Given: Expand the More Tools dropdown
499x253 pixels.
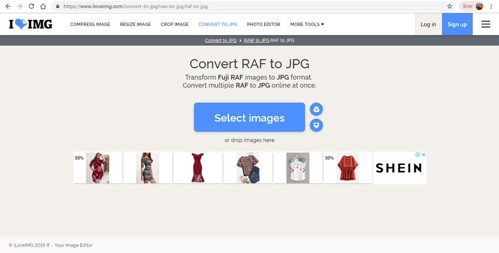Looking at the screenshot, I should tap(307, 25).
